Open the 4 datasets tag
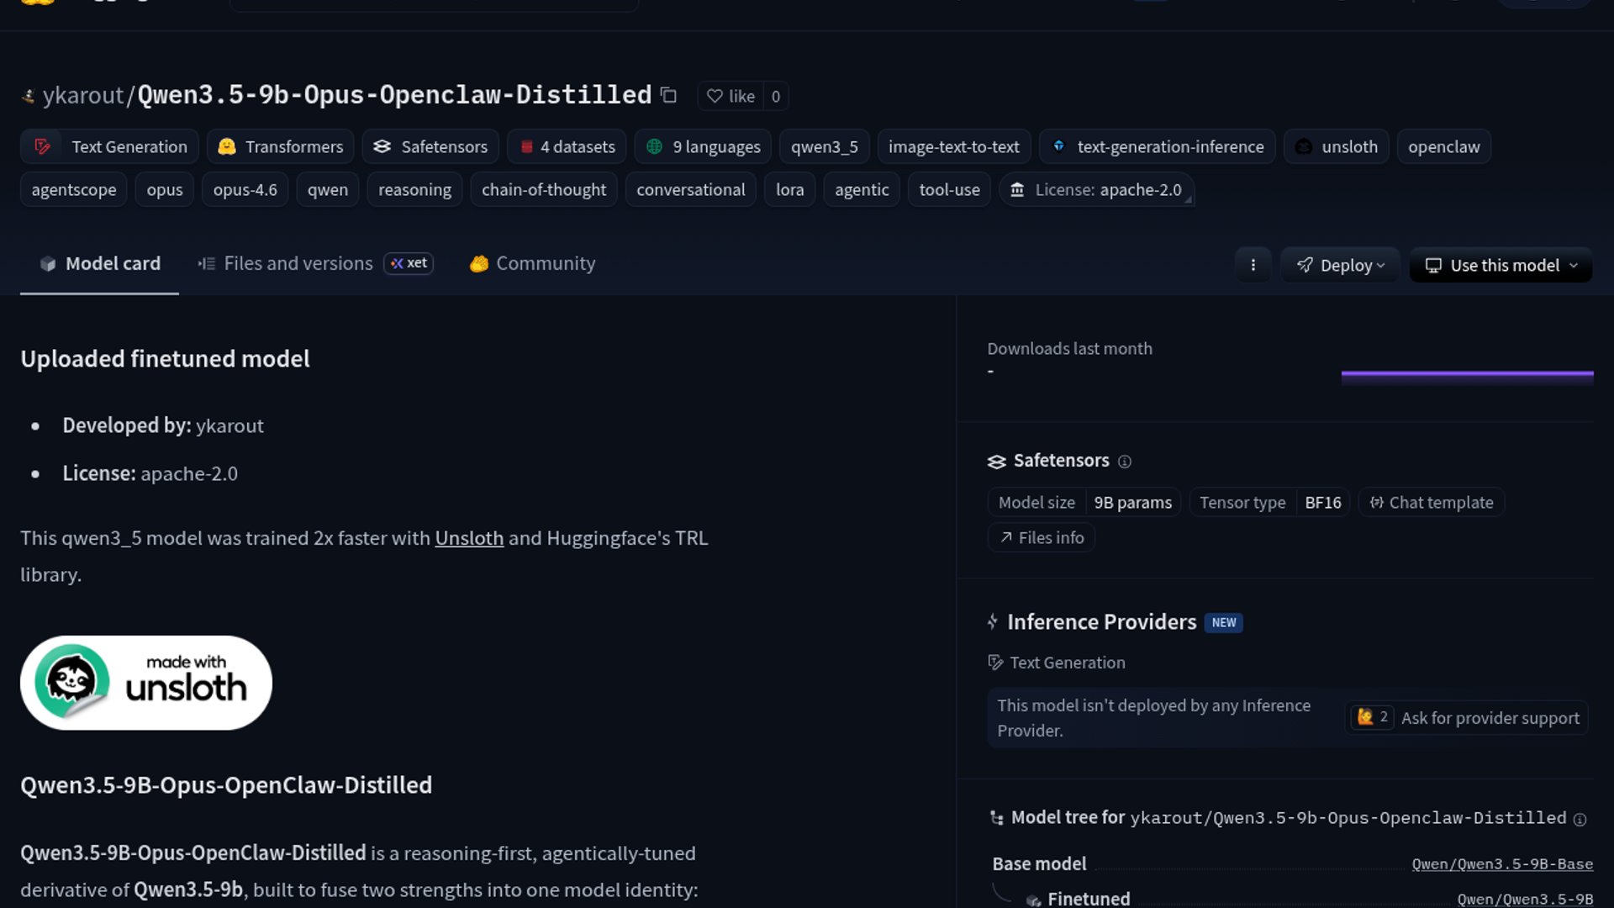 [567, 147]
